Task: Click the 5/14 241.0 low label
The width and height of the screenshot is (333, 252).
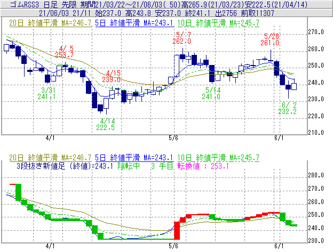Action: (x=211, y=93)
